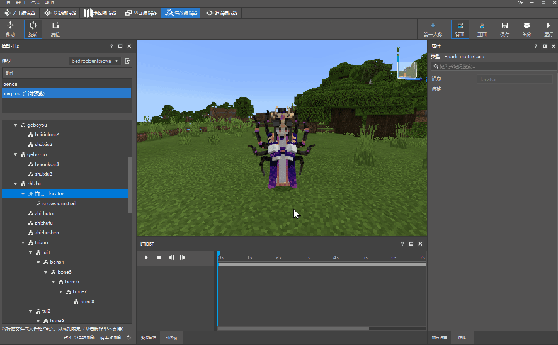Float the properties panel window icon
The width and height of the screenshot is (558, 345).
[x=545, y=46]
